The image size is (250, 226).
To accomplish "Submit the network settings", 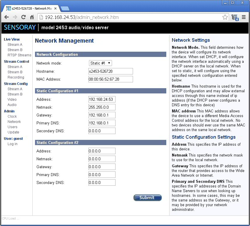I will point(148,198).
